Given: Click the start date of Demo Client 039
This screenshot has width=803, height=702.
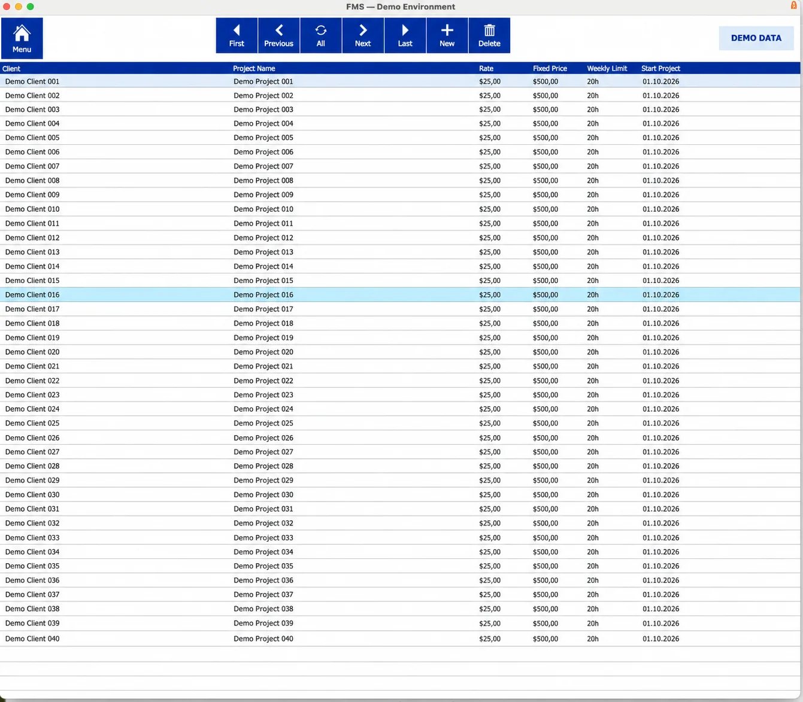Looking at the screenshot, I should pos(661,623).
